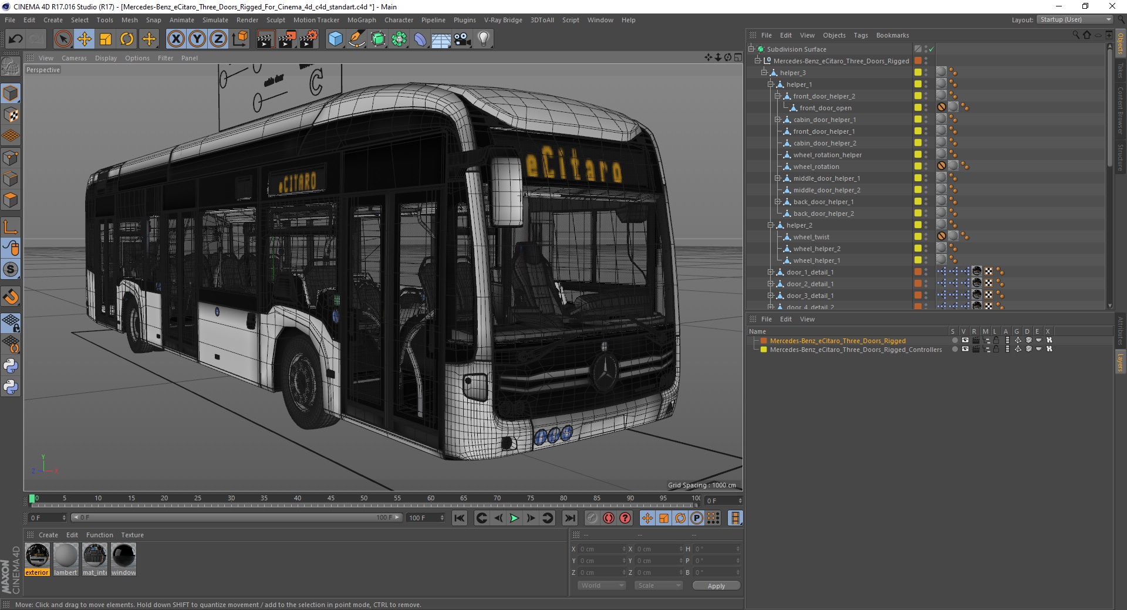This screenshot has height=610, width=1127.
Task: Collapse front_door_helper_2 node
Action: (x=778, y=96)
